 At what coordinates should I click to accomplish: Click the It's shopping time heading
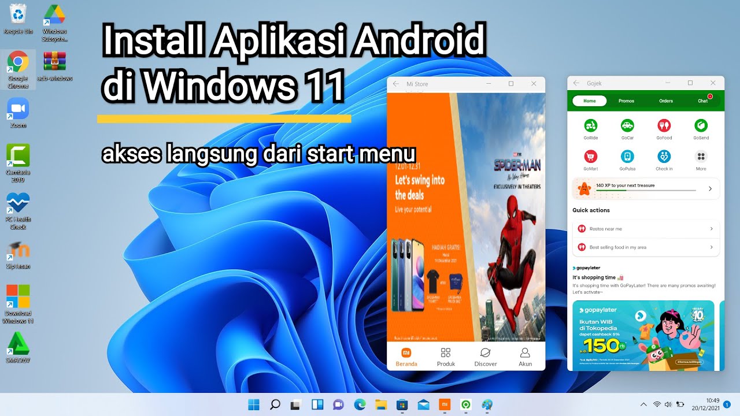coord(597,277)
